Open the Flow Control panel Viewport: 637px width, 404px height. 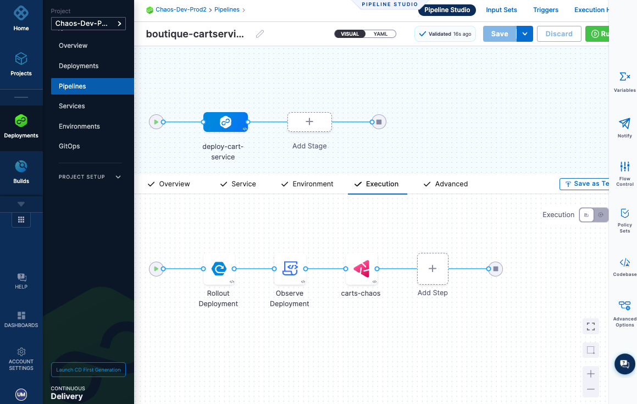pyautogui.click(x=624, y=174)
